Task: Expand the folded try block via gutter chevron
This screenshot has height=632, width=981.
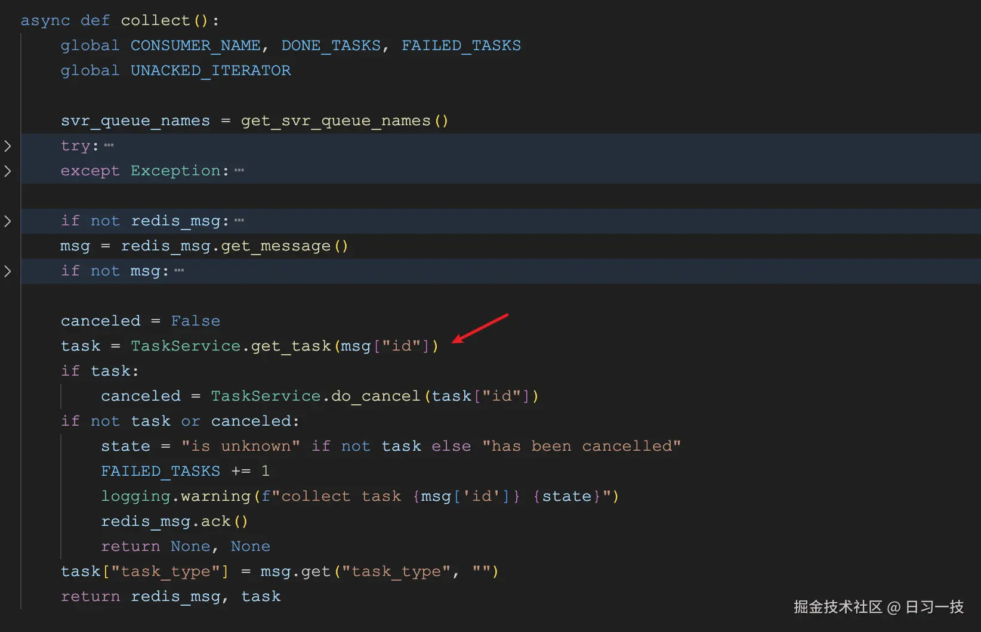Action: point(8,145)
